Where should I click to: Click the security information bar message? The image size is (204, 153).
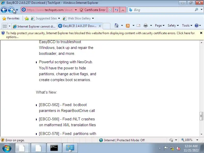[100, 35]
